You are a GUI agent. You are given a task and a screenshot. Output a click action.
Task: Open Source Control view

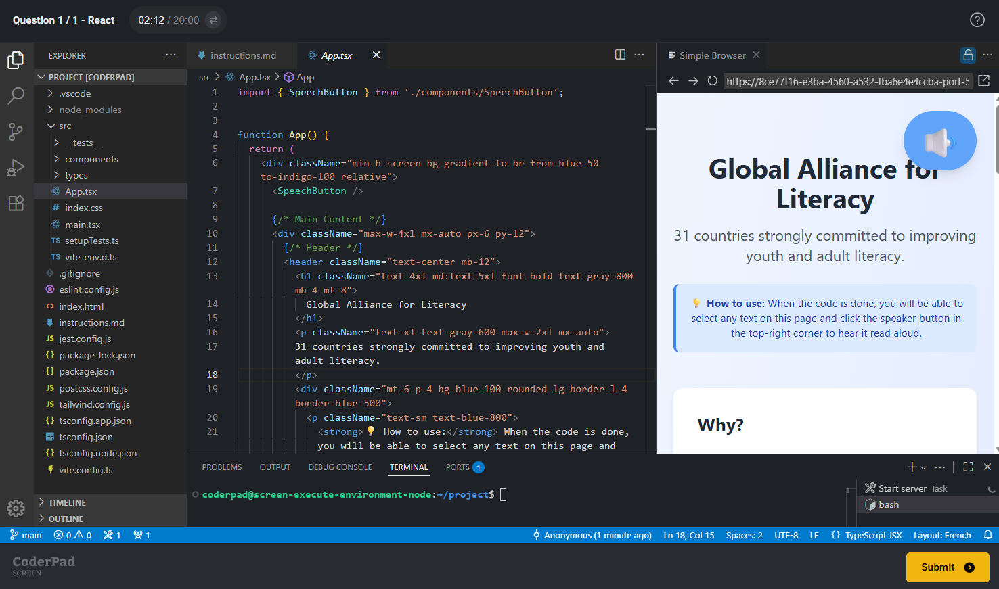point(16,131)
